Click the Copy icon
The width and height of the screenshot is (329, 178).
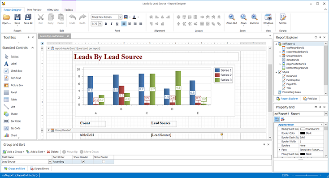pyautogui.click(x=51, y=17)
